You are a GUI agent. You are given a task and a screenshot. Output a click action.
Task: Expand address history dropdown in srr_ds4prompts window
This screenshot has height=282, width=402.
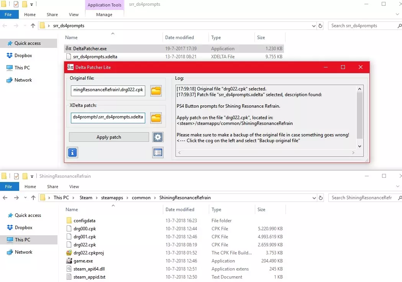(x=313, y=26)
